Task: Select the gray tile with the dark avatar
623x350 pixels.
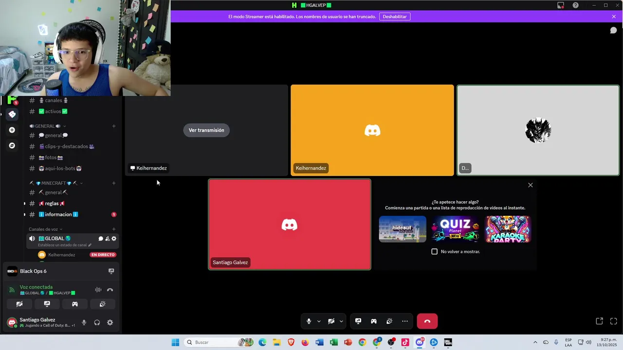Action: 538,130
